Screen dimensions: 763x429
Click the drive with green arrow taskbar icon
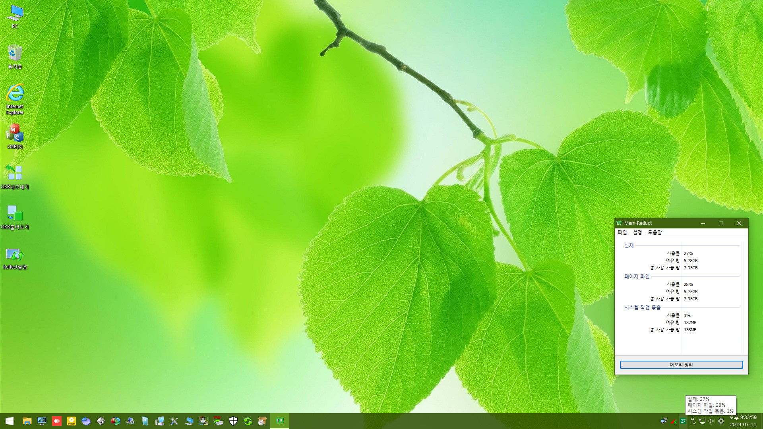click(219, 421)
